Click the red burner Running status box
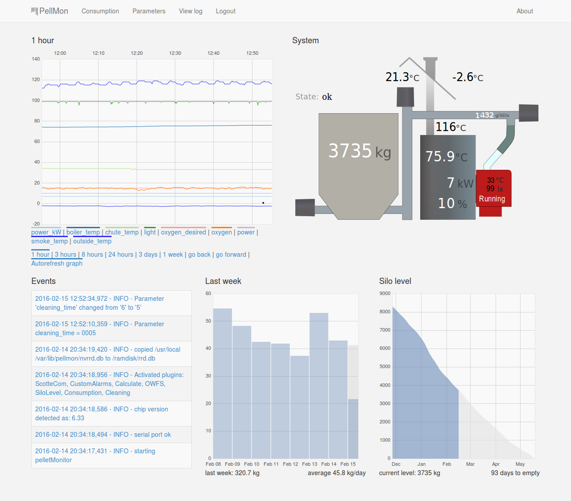The width and height of the screenshot is (571, 501). coord(493,189)
